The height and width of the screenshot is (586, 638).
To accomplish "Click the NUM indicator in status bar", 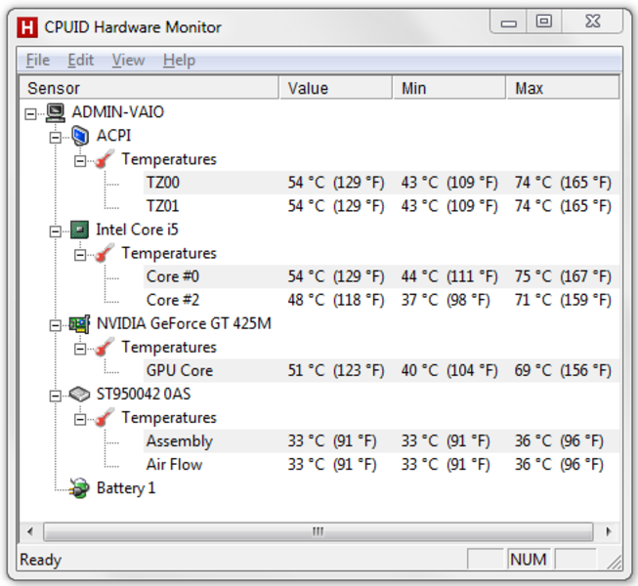I will tap(529, 560).
